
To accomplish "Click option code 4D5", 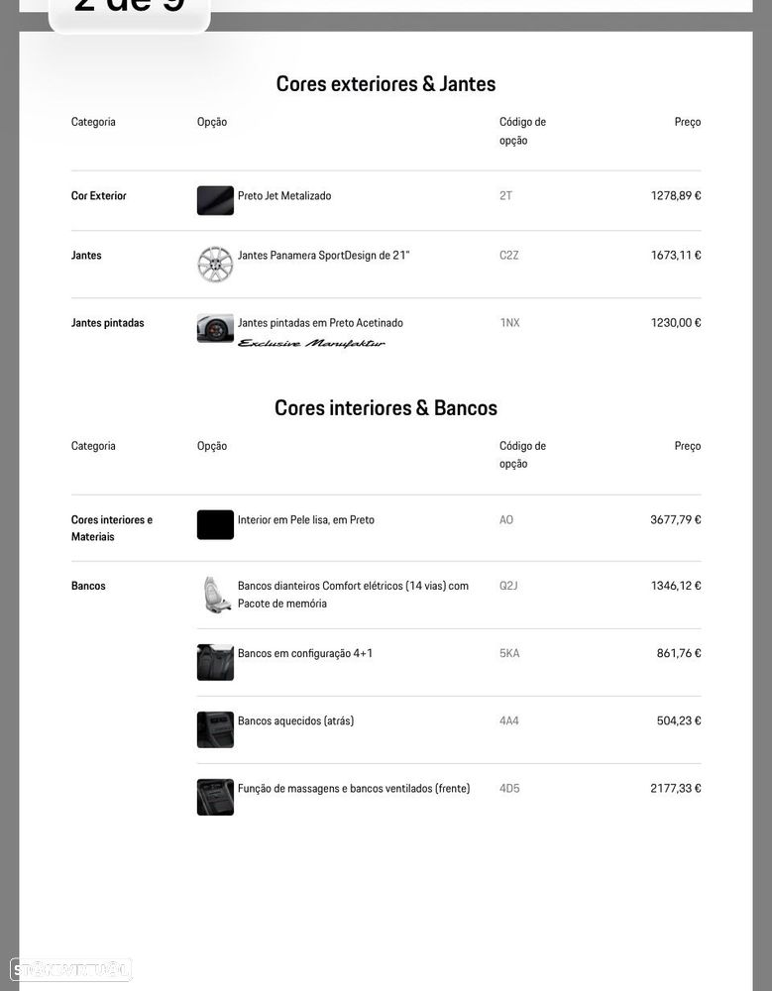I will pyautogui.click(x=509, y=789).
